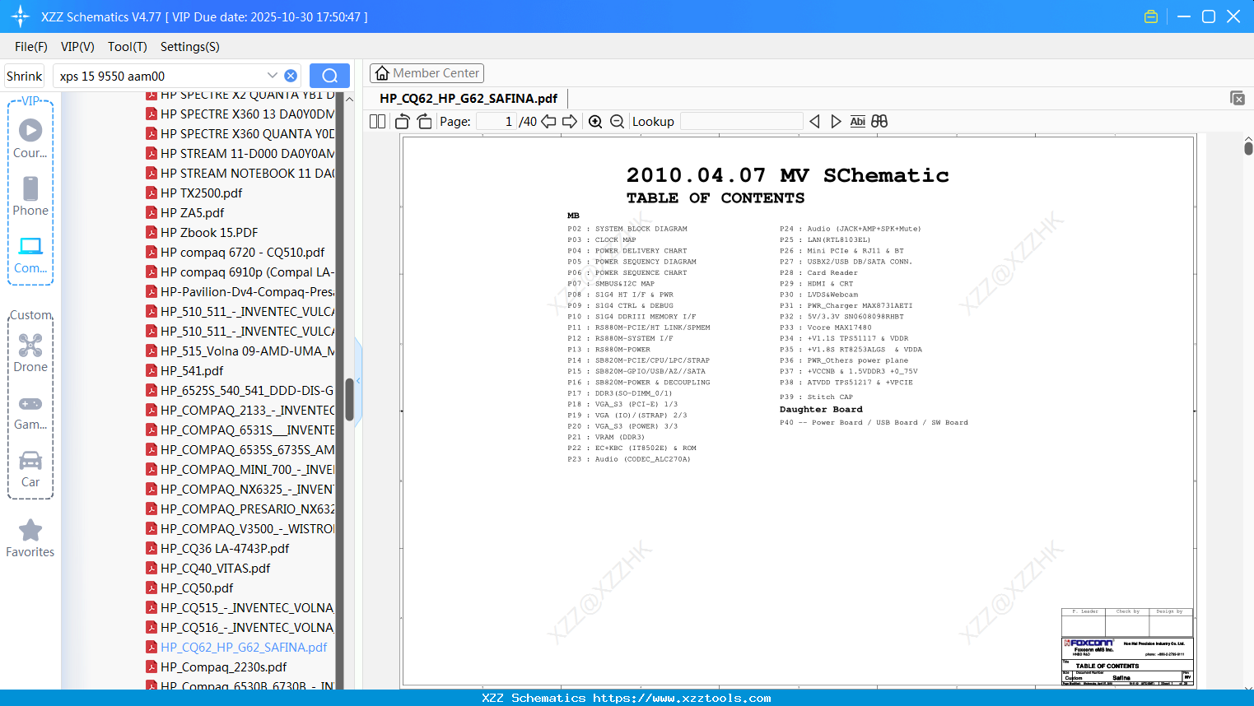This screenshot has height=706, width=1254.
Task: Zoom out of the schematic
Action: click(x=617, y=121)
